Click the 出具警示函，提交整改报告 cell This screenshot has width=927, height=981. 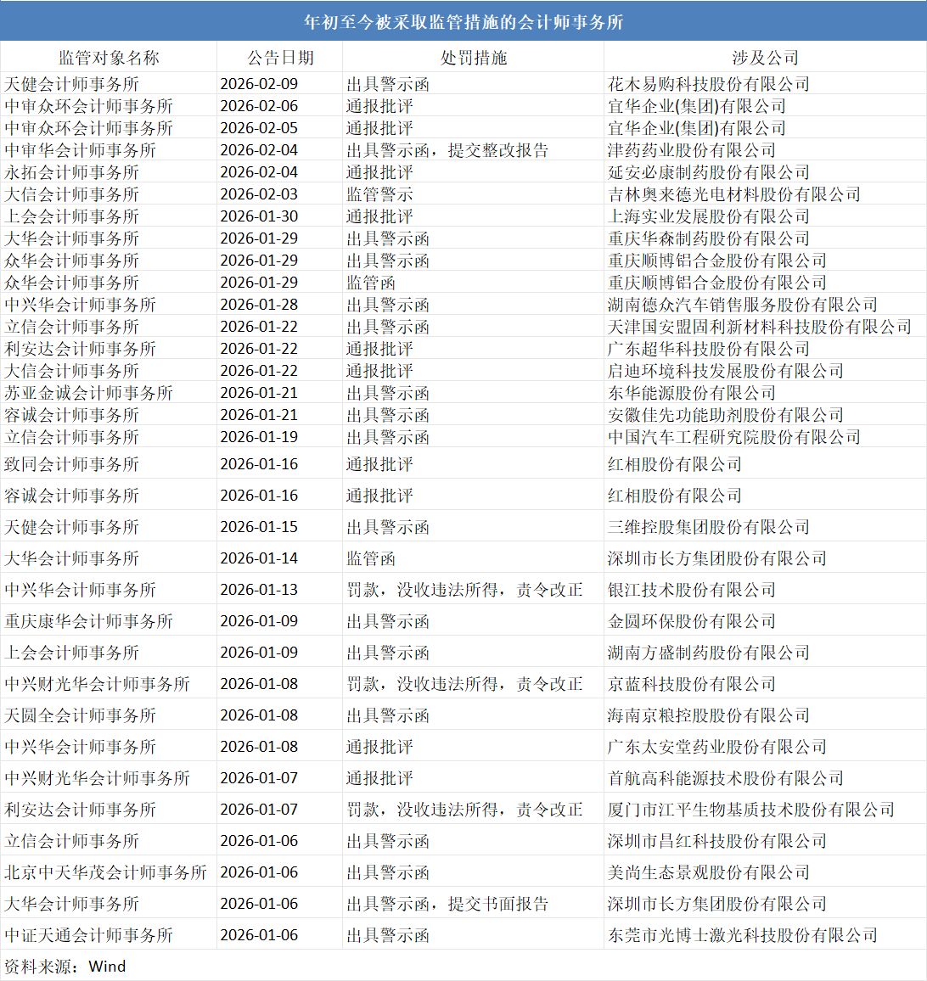coord(447,150)
